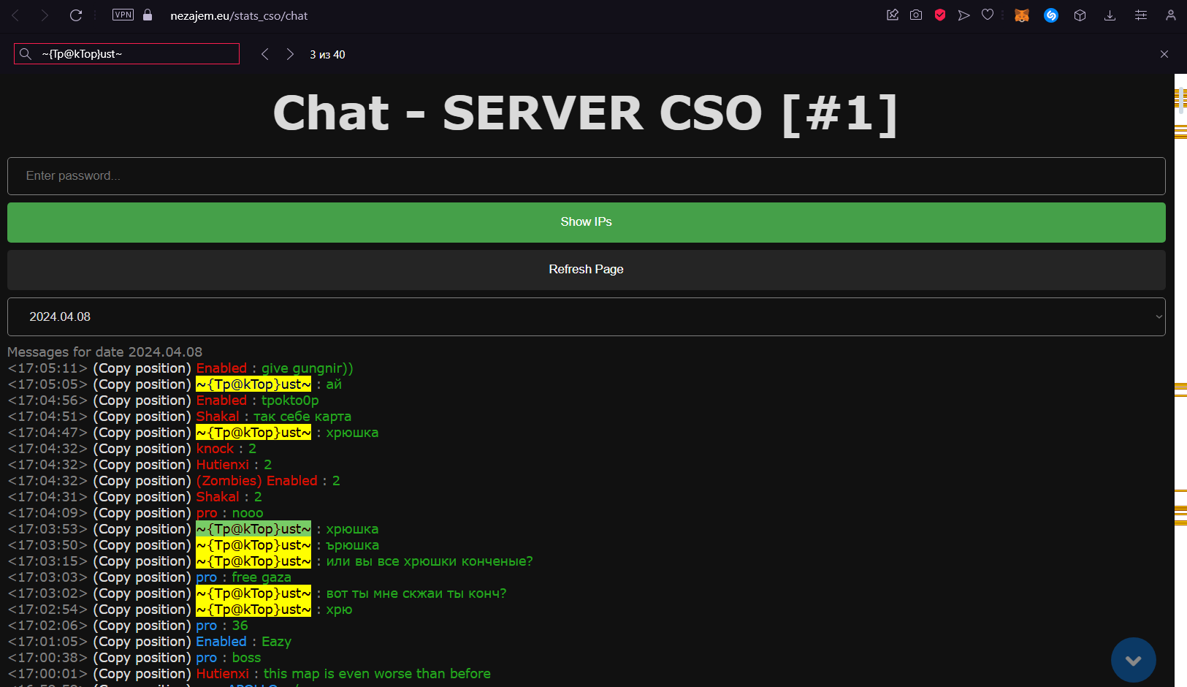The image size is (1187, 687).
Task: Open the MetaMask fox extension
Action: (1022, 15)
